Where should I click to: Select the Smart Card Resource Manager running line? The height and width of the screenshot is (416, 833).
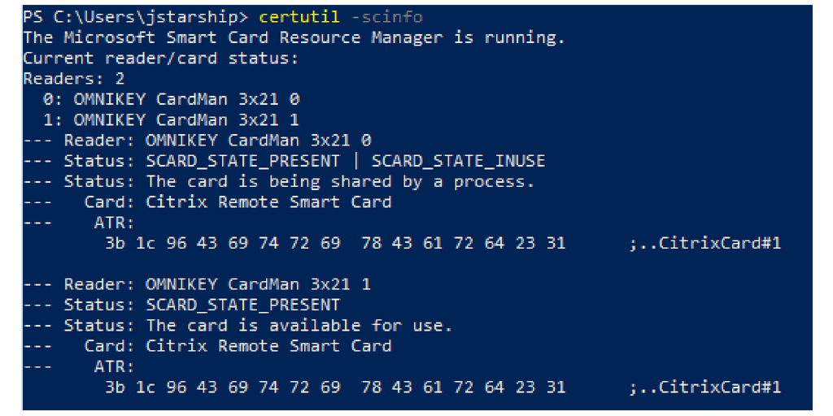point(294,37)
